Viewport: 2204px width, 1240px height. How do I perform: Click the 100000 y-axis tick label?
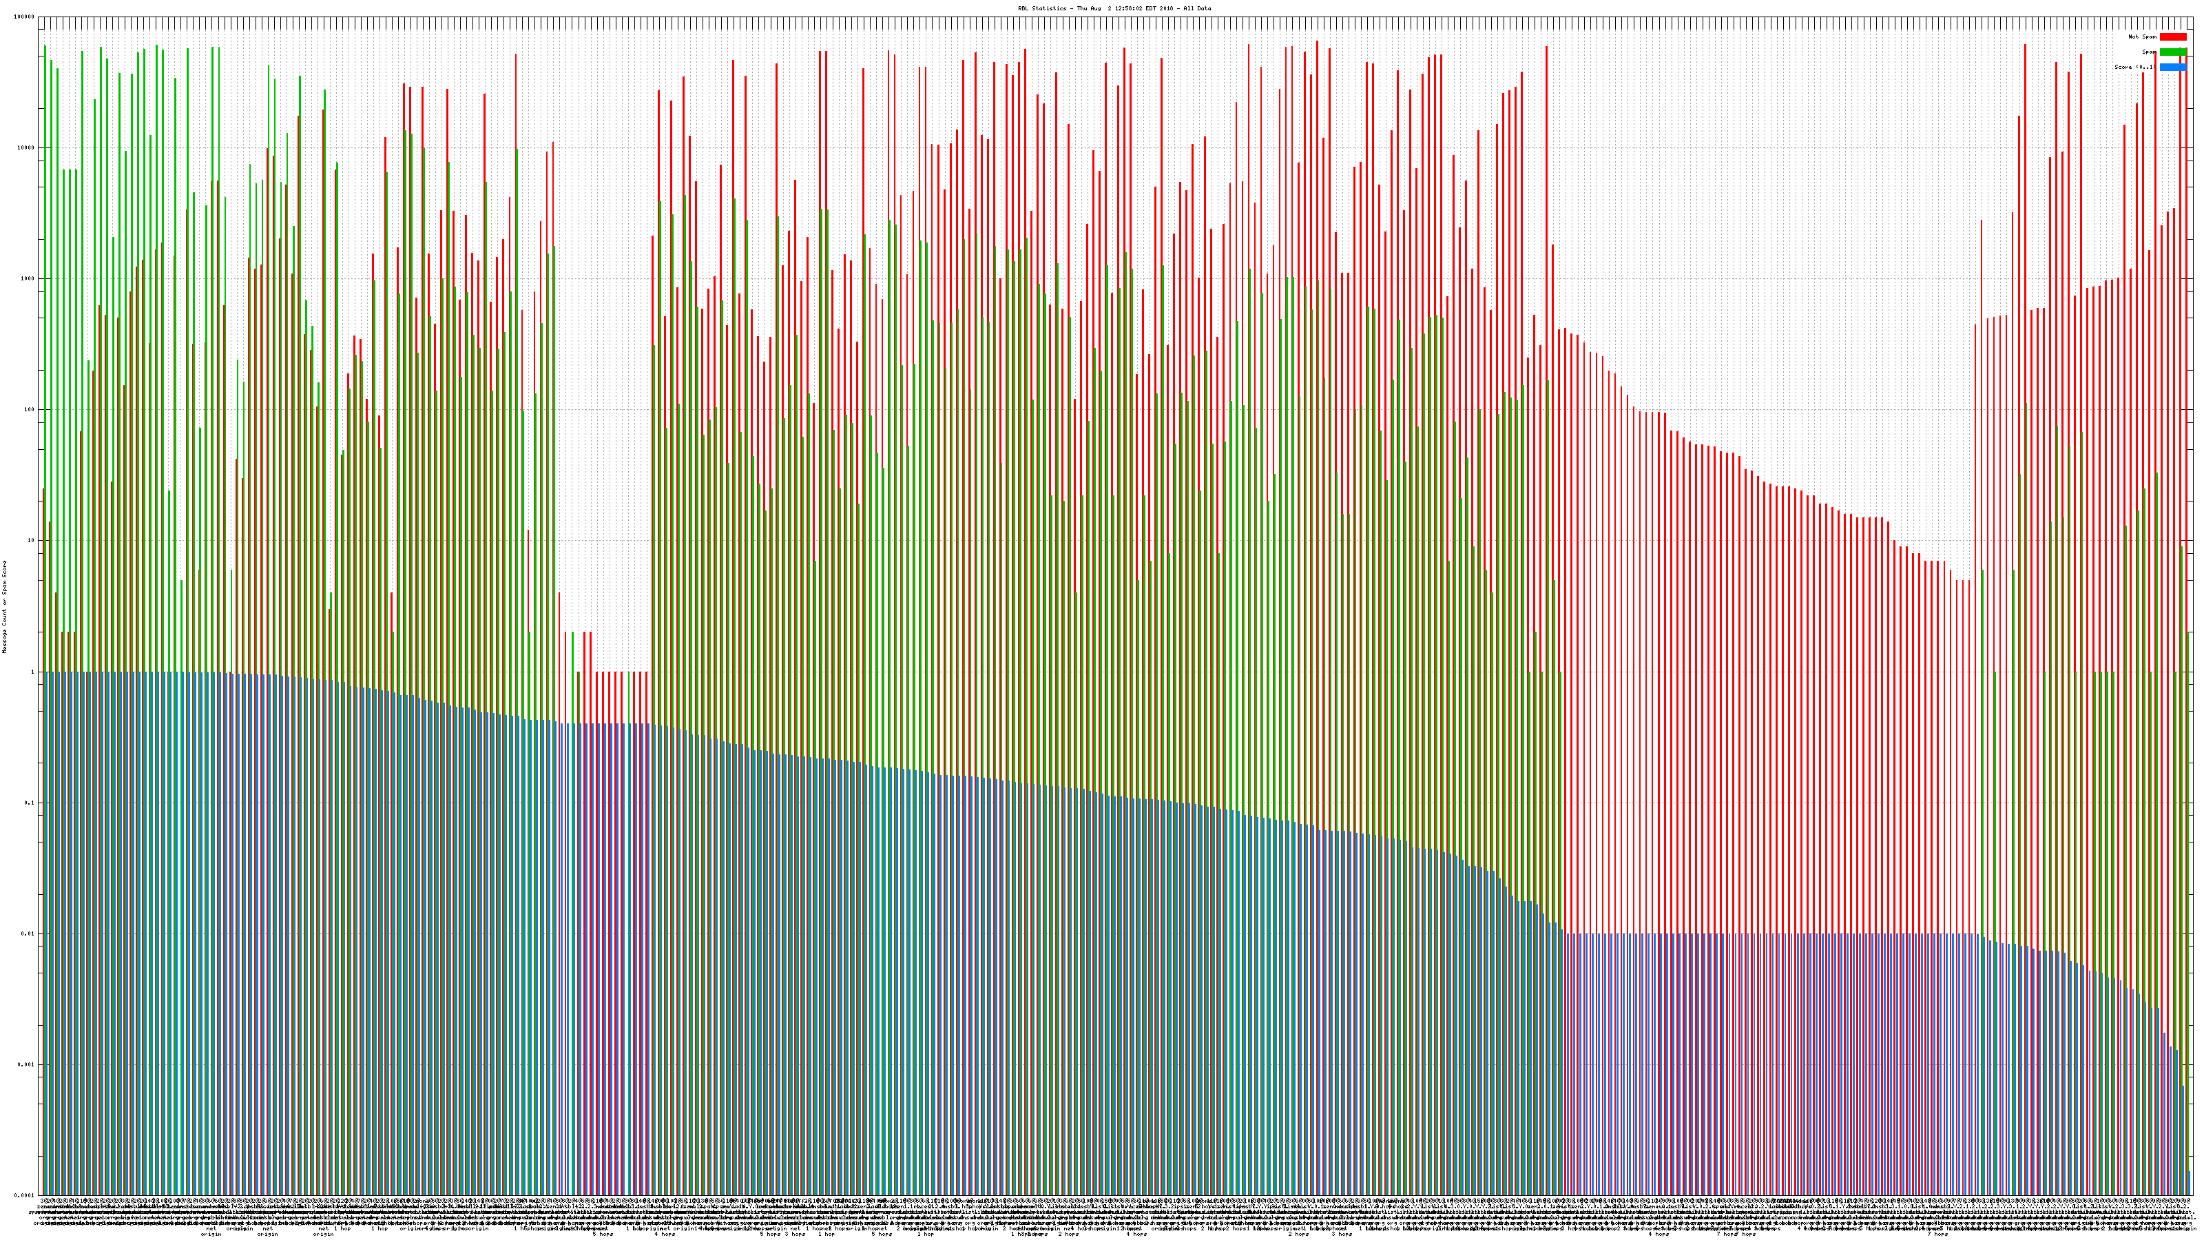tap(25, 17)
